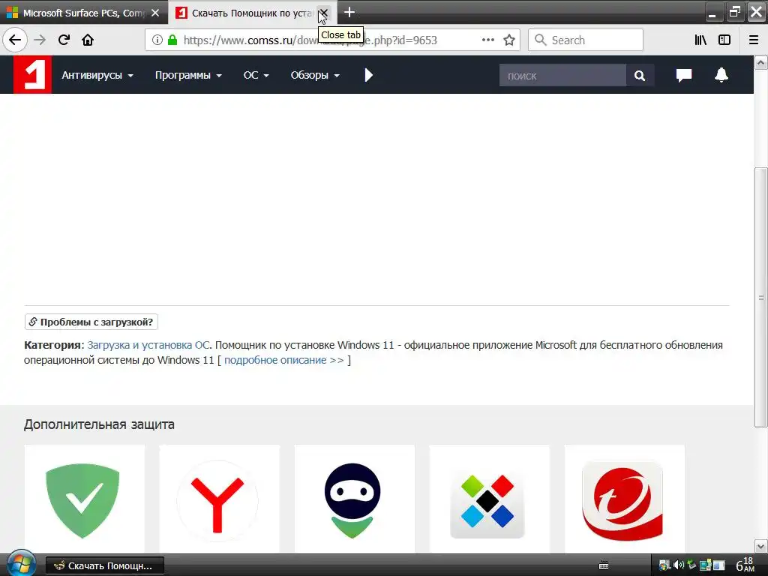Open a new tab with plus button
Viewport: 768px width, 576px height.
pos(349,12)
